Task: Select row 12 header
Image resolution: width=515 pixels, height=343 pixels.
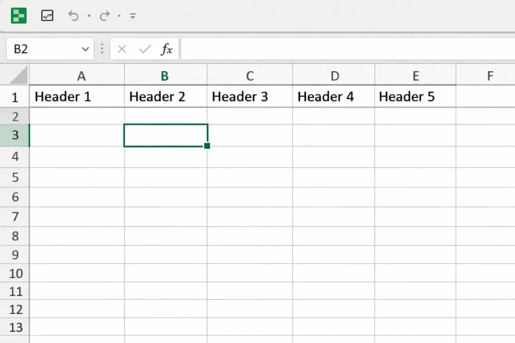Action: pos(15,309)
